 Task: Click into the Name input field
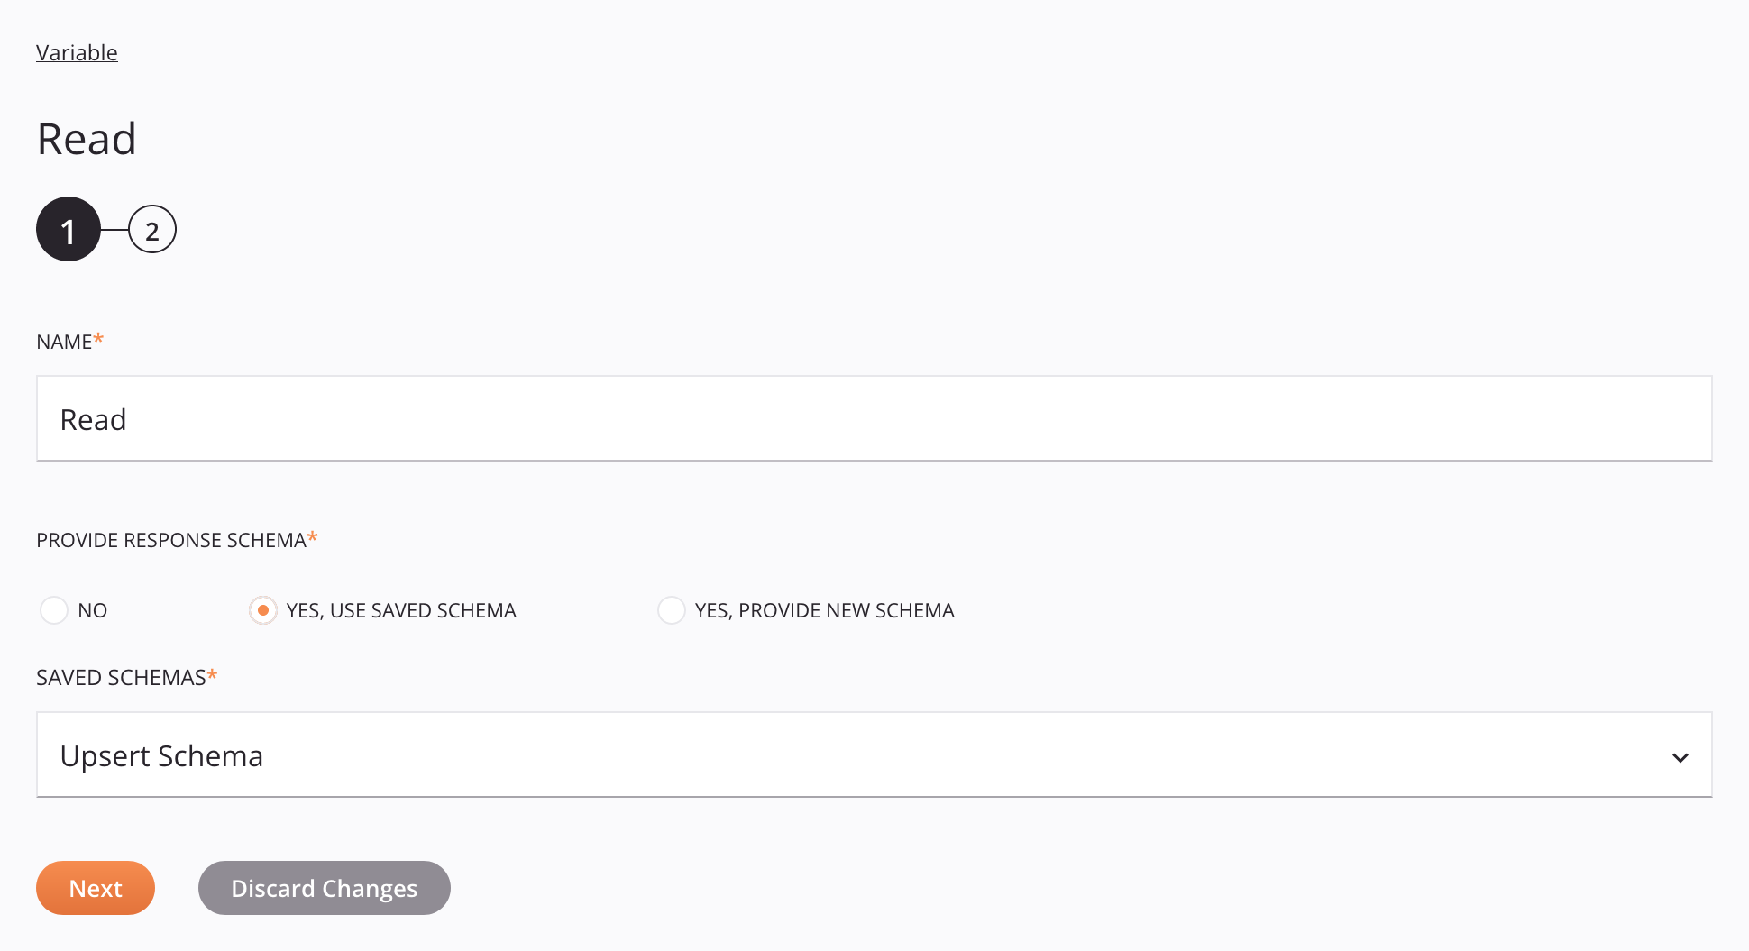tap(873, 419)
